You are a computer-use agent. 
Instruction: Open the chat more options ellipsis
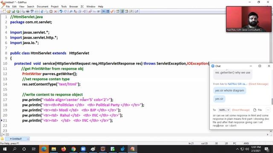point(268,110)
